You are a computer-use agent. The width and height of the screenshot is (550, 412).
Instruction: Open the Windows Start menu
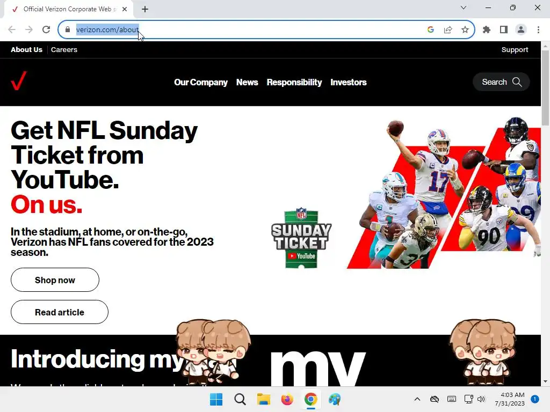coord(216,399)
